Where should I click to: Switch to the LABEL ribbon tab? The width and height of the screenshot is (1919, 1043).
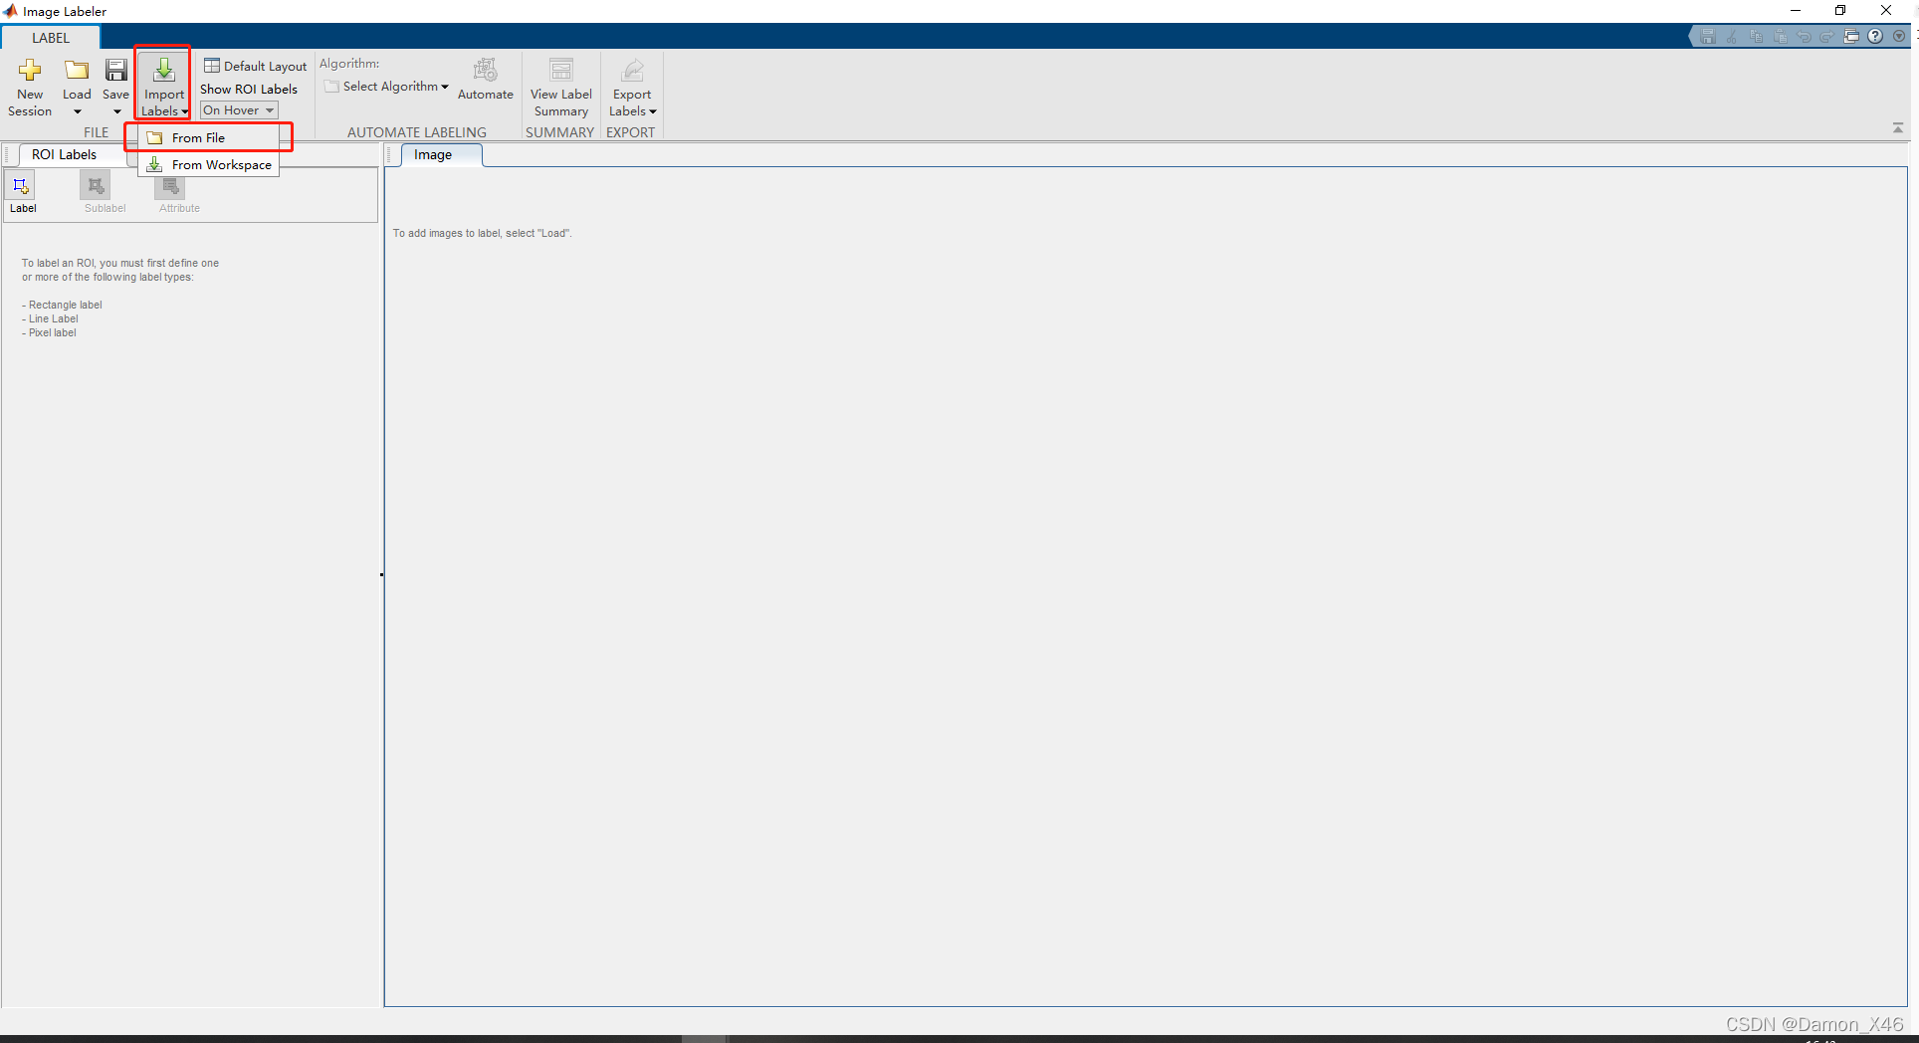51,38
